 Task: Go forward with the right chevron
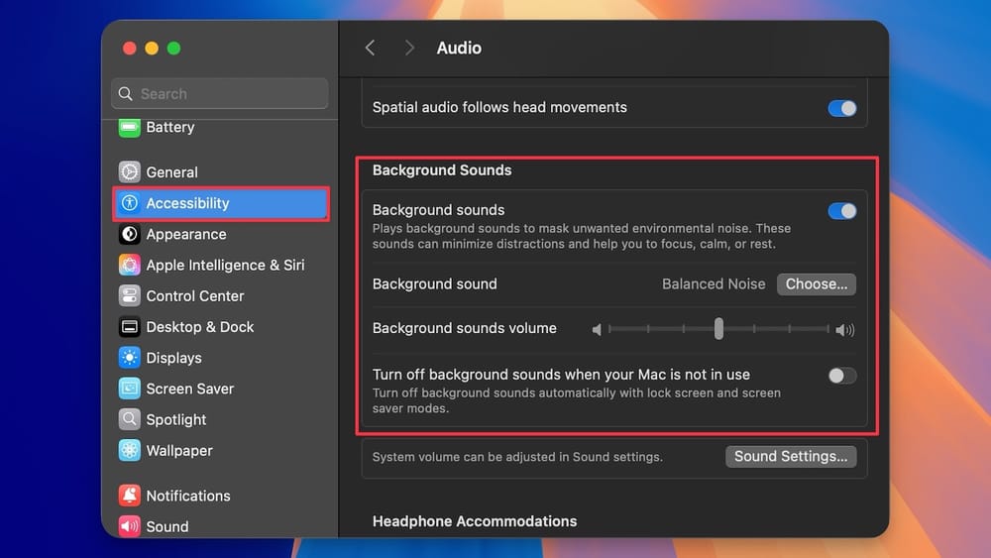(409, 48)
